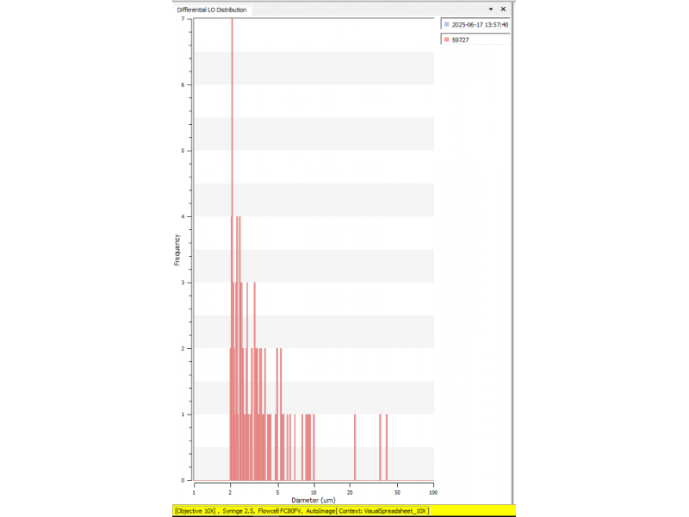This screenshot has width=689, height=517.
Task: Select the 59727 legend entry
Action: click(x=476, y=40)
